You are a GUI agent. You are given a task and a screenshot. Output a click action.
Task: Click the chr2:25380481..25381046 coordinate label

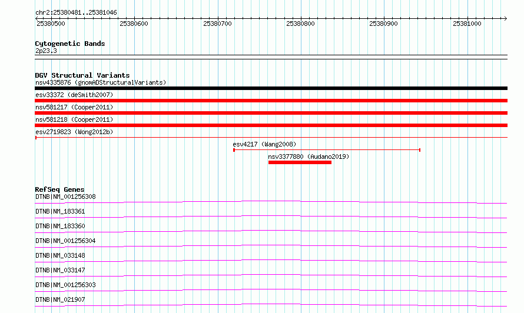[x=76, y=12]
